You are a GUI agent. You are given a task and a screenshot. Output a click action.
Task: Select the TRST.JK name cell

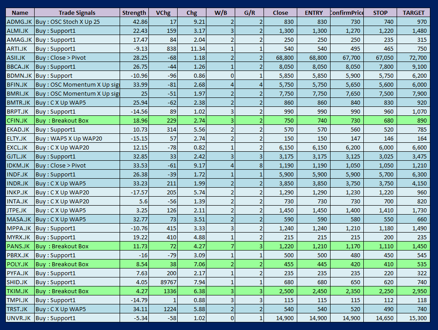[x=20, y=309]
